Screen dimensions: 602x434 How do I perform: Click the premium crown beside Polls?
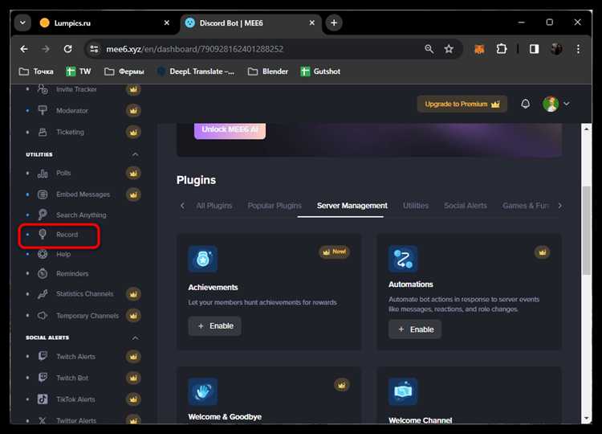133,174
